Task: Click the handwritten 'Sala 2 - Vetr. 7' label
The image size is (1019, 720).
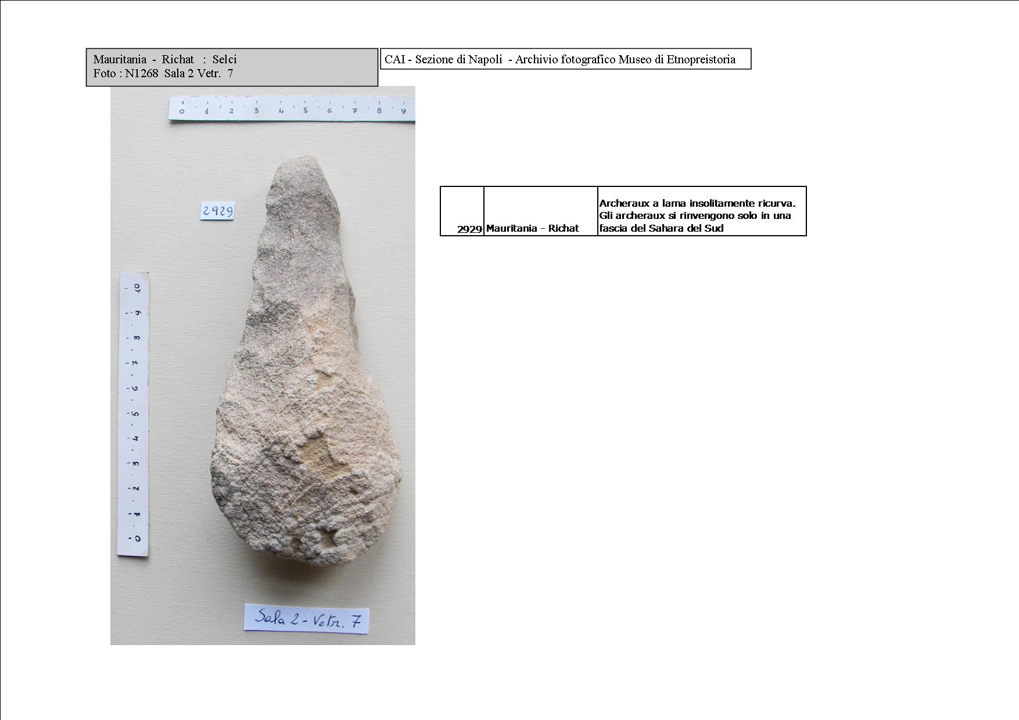Action: [x=306, y=619]
